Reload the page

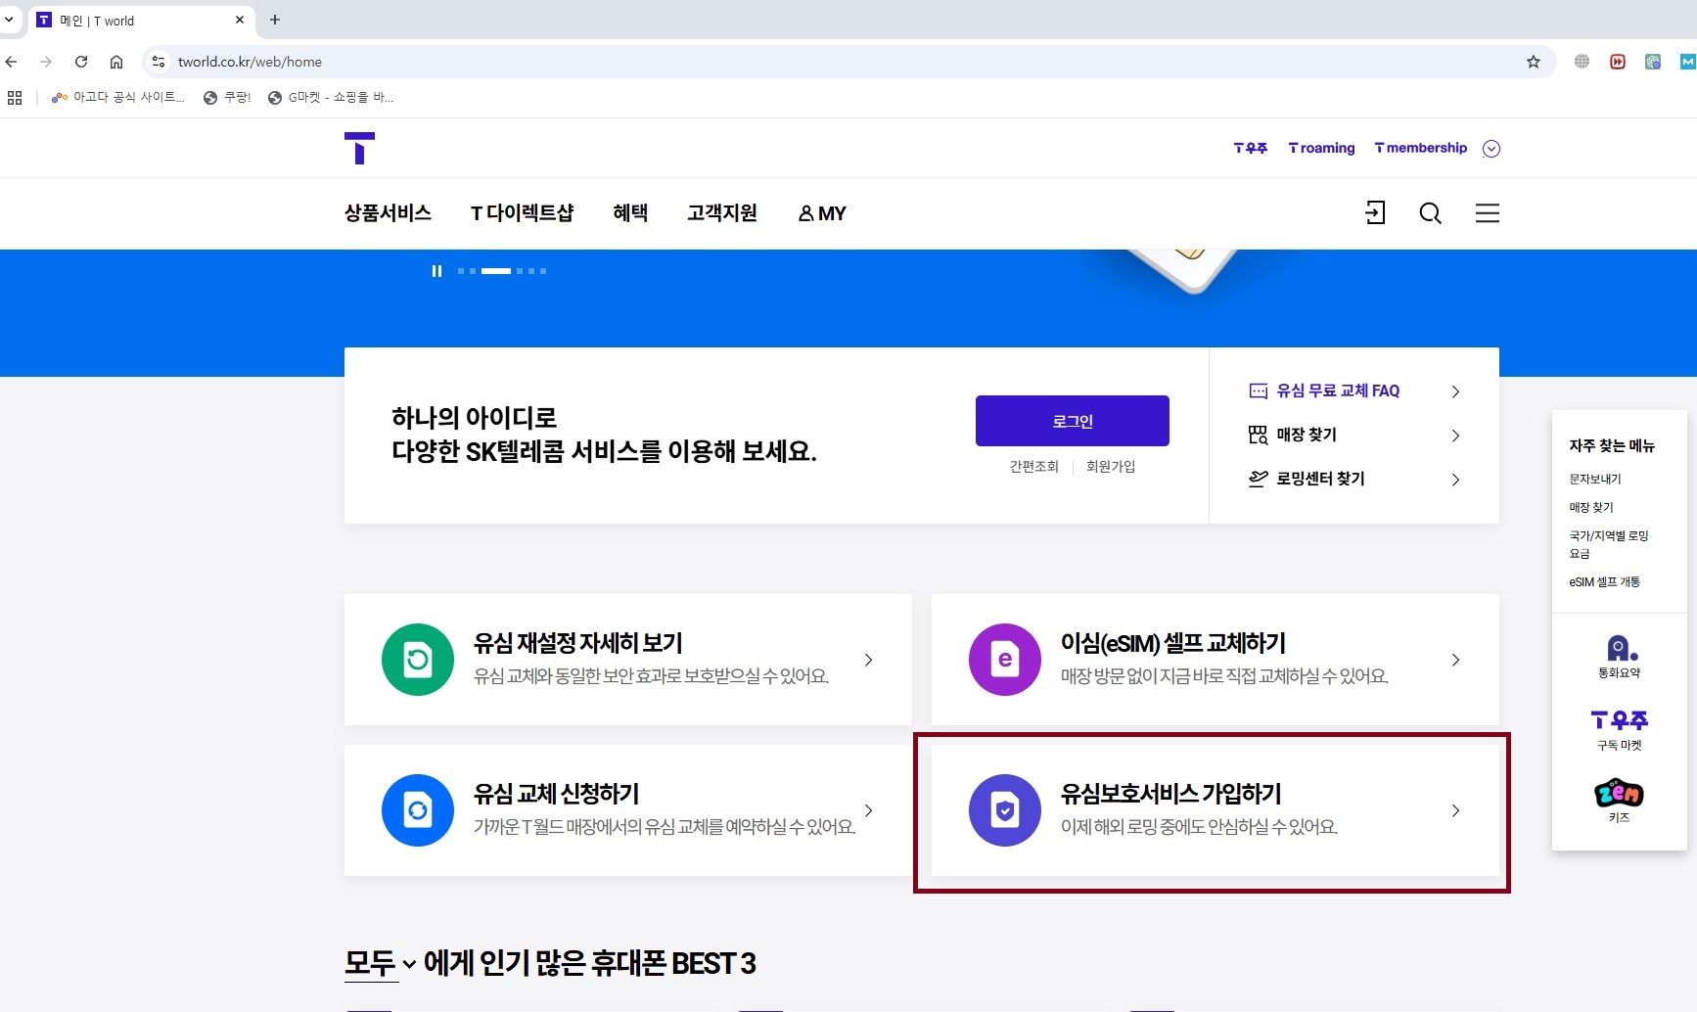tap(81, 62)
